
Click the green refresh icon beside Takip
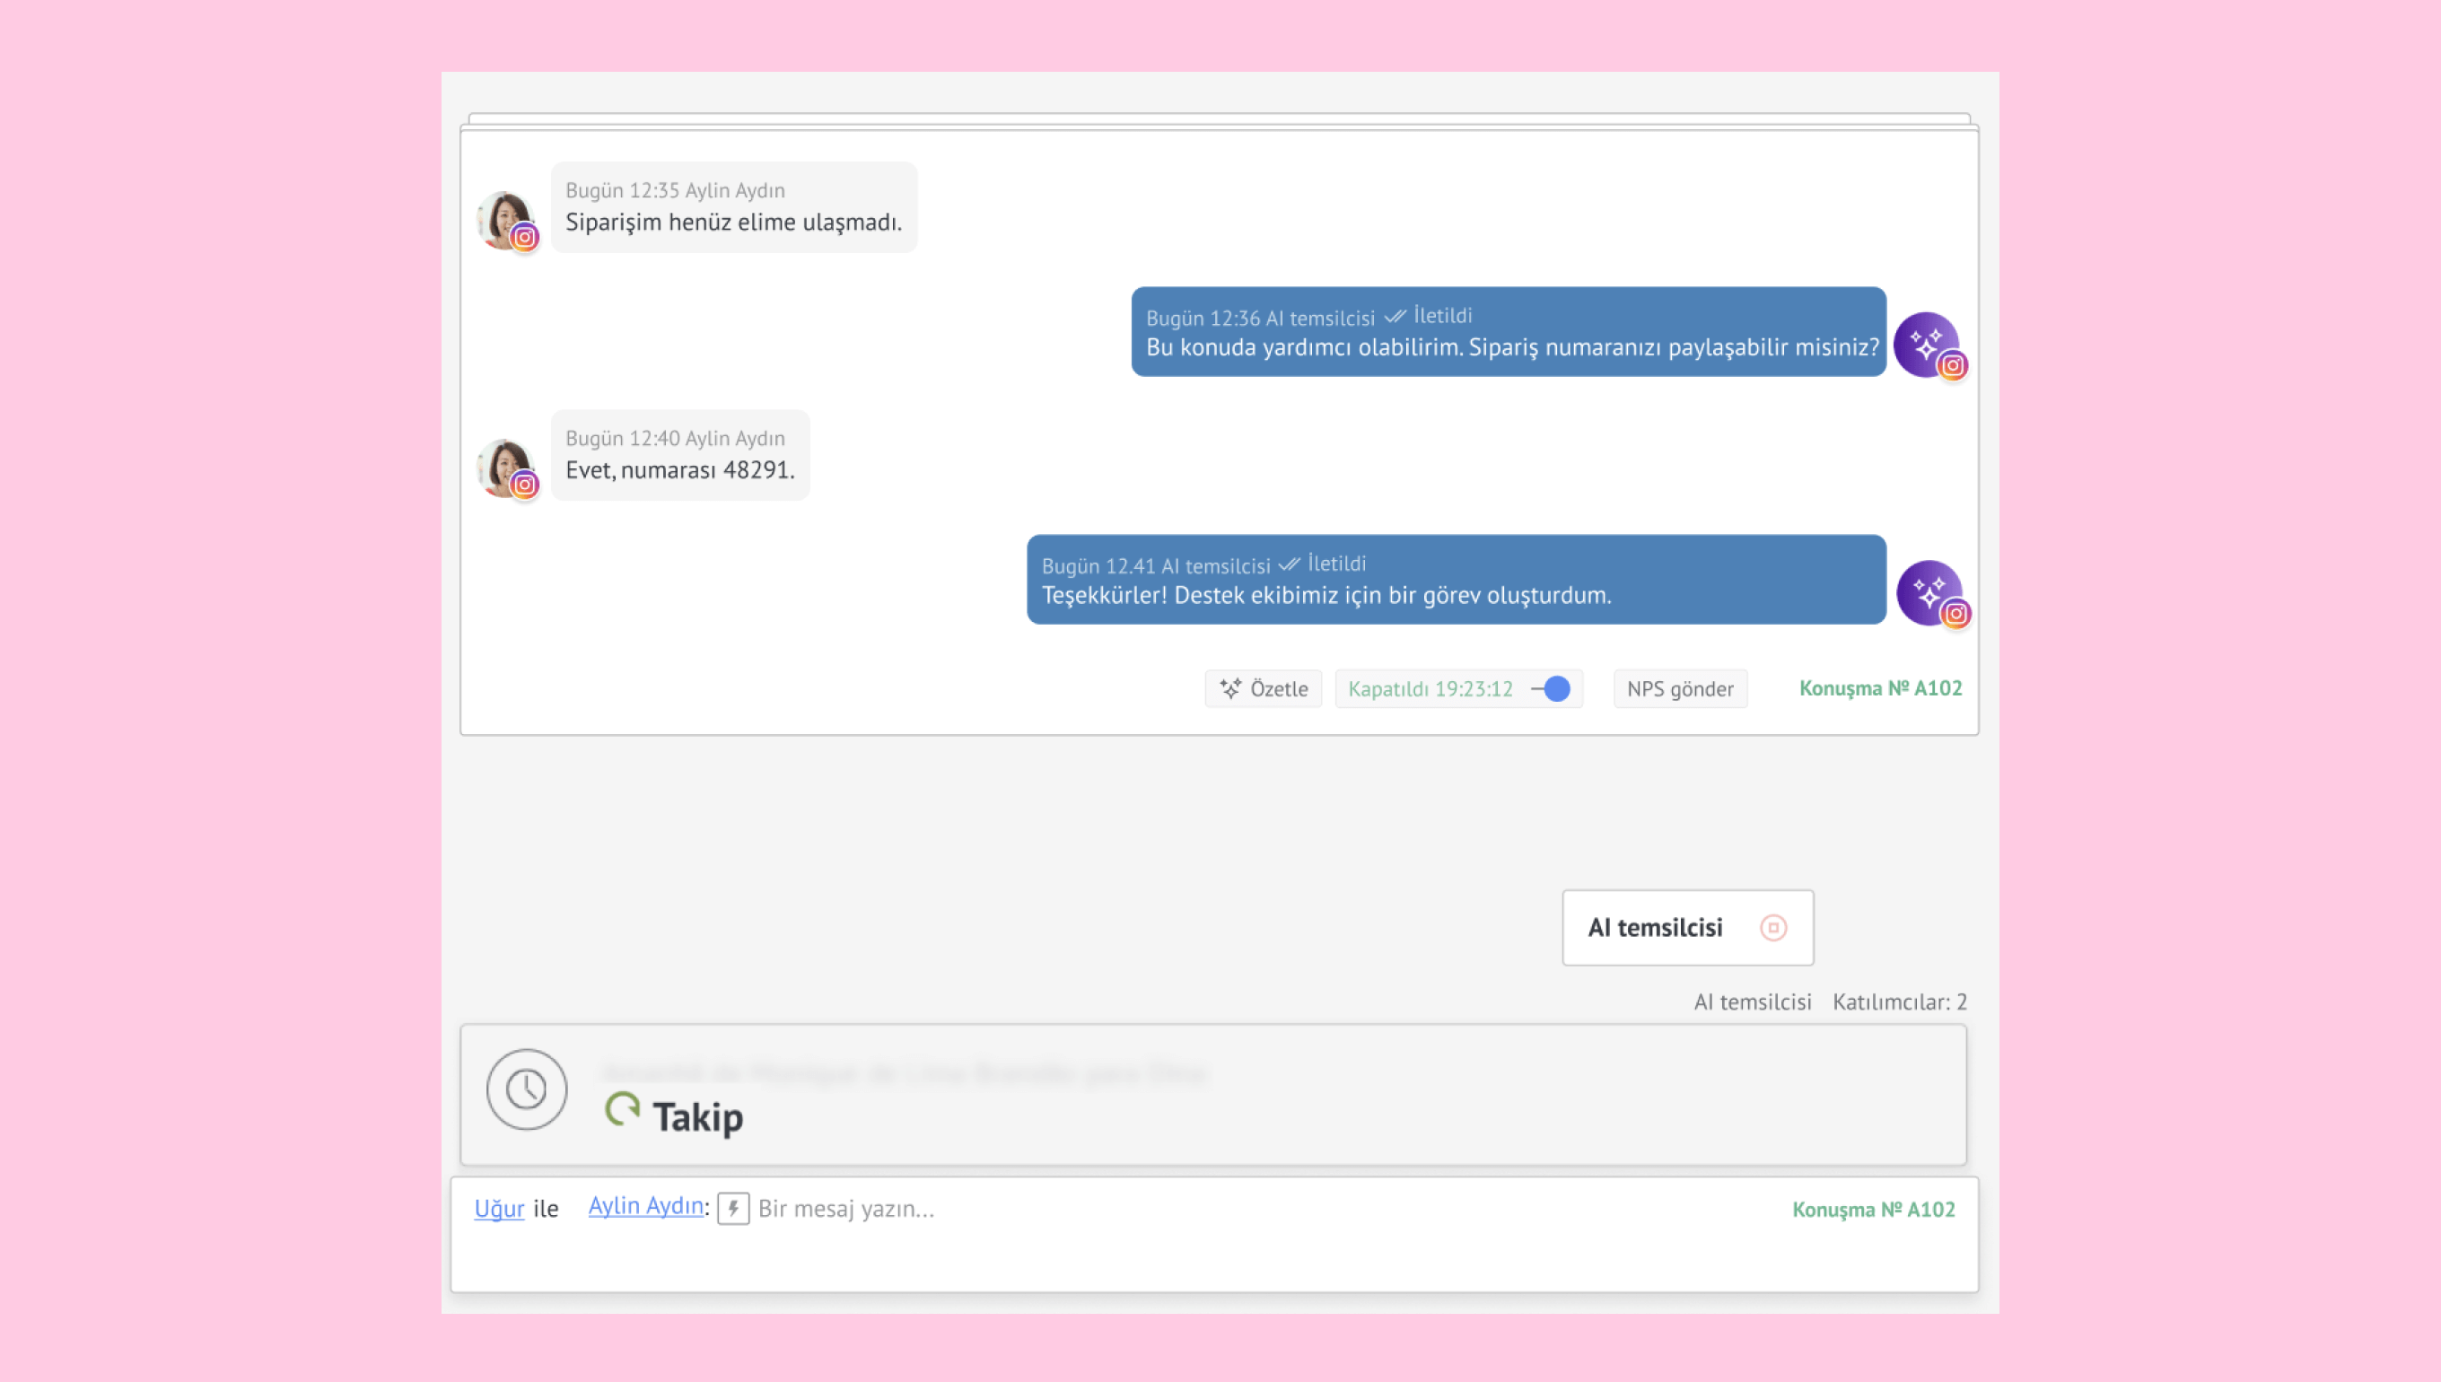[x=623, y=1108]
